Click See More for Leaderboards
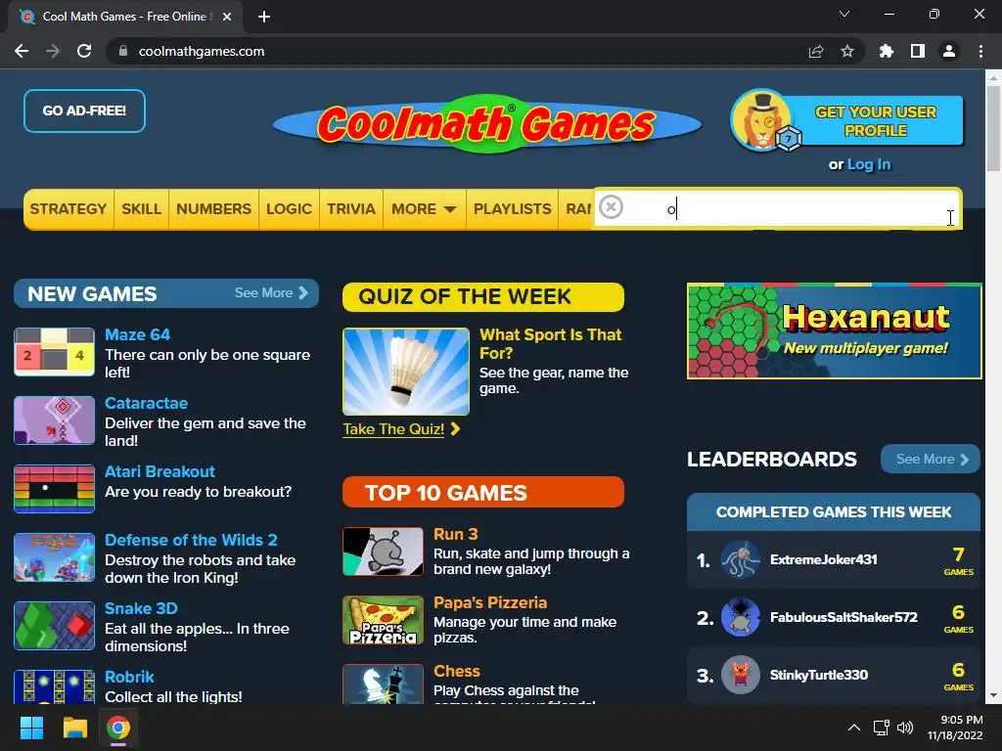This screenshot has height=751, width=1002. tap(931, 459)
